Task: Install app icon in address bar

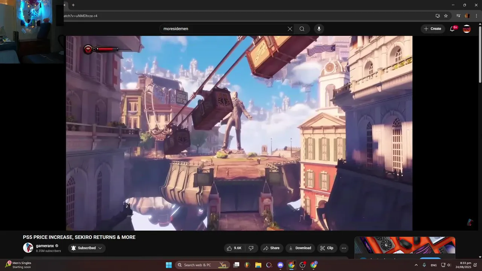Action: click(438, 16)
